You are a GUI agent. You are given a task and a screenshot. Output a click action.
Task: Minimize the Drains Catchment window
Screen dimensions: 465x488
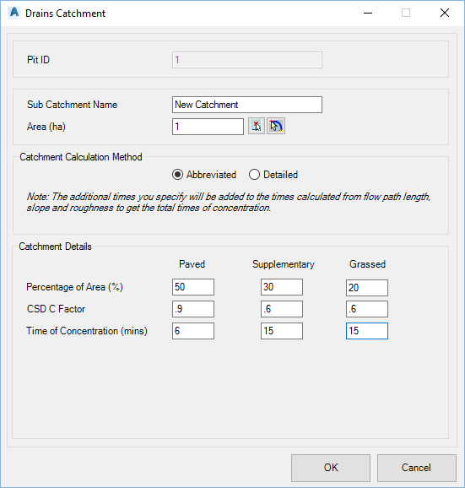click(x=368, y=13)
